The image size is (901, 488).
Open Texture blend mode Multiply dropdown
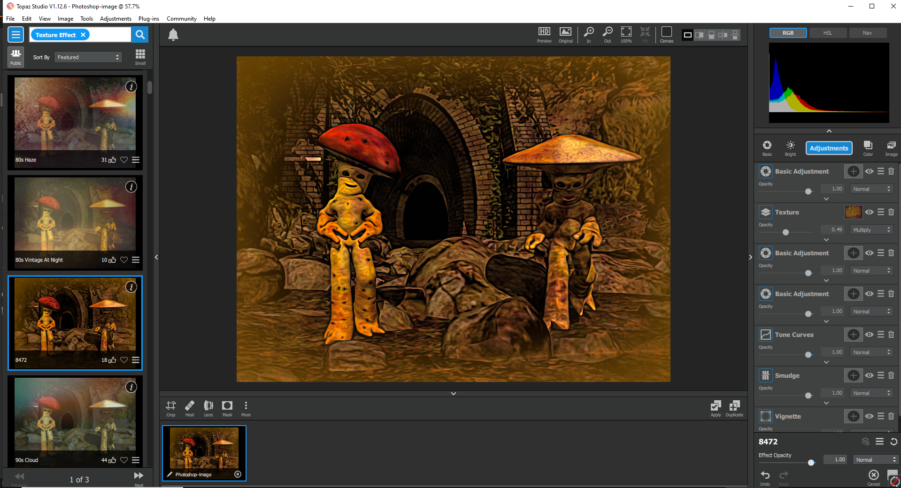[x=871, y=230]
